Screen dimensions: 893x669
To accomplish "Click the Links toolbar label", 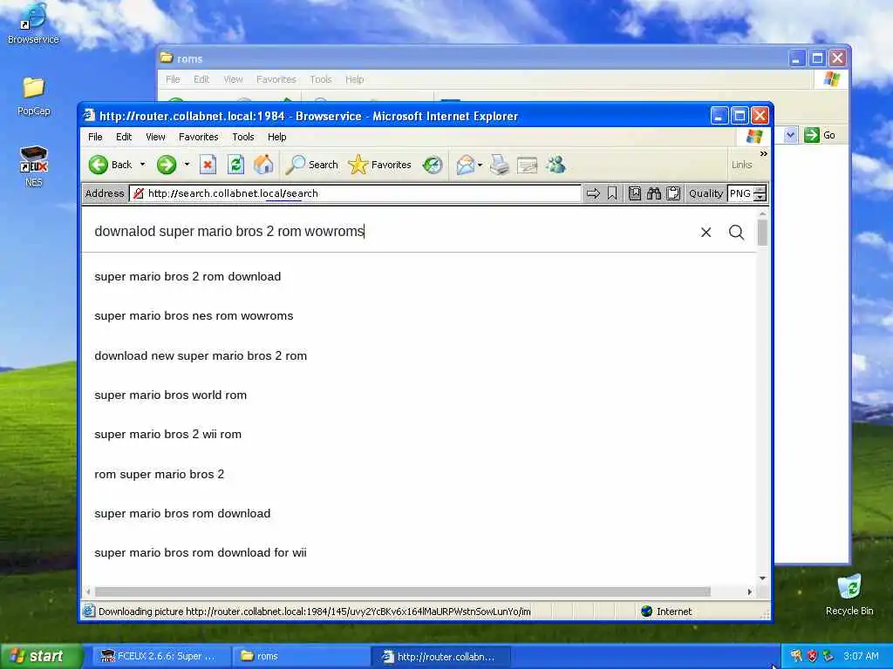I will point(741,165).
